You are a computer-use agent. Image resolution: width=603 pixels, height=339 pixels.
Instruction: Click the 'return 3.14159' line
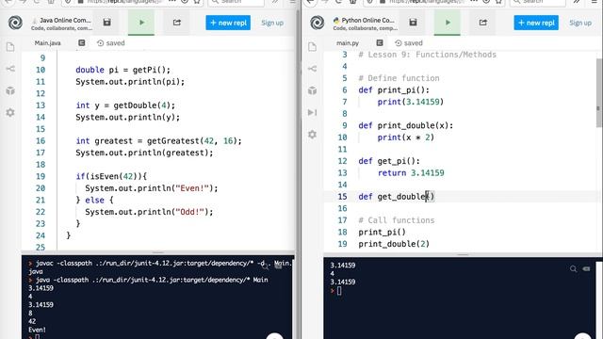coord(411,173)
